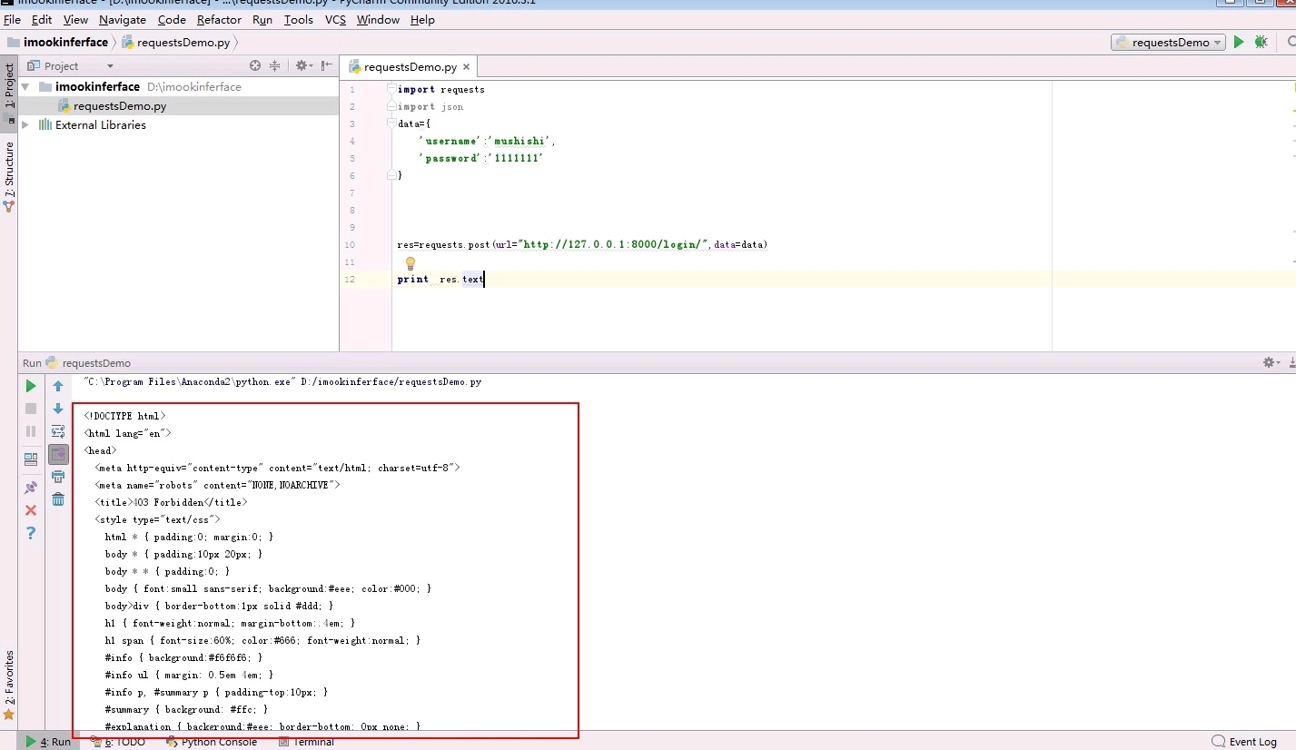
Task: Open the 4: Run tool window tab
Action: [49, 742]
